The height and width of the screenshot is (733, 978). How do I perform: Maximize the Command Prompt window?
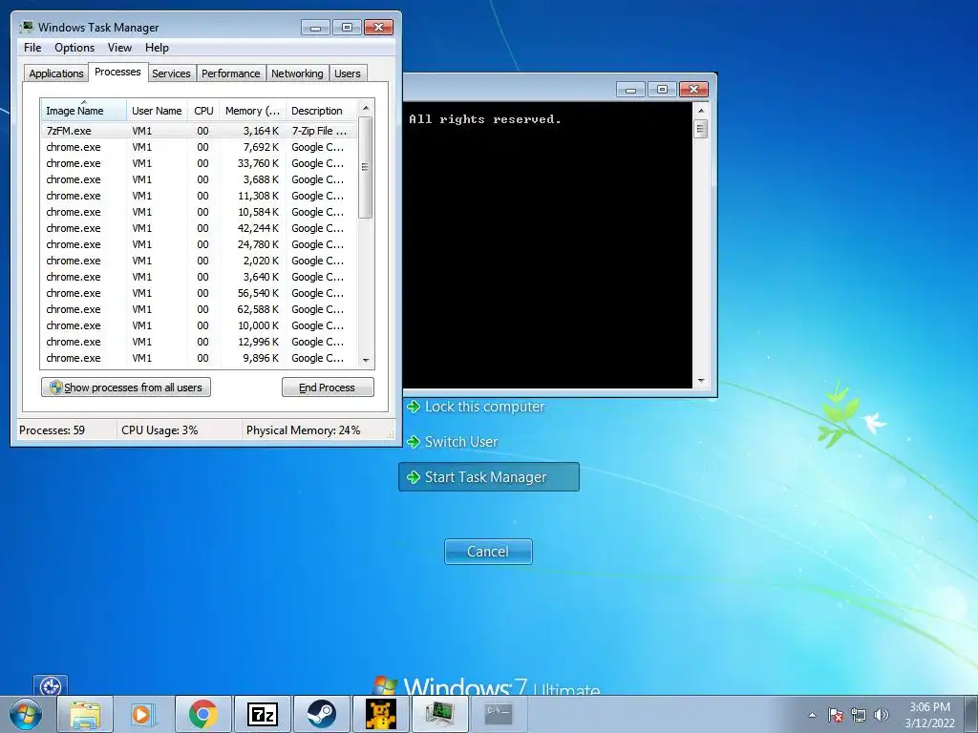(x=662, y=89)
